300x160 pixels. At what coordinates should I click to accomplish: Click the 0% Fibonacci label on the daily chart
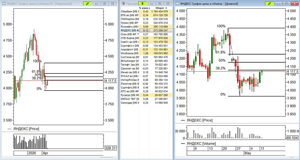pos(223,94)
